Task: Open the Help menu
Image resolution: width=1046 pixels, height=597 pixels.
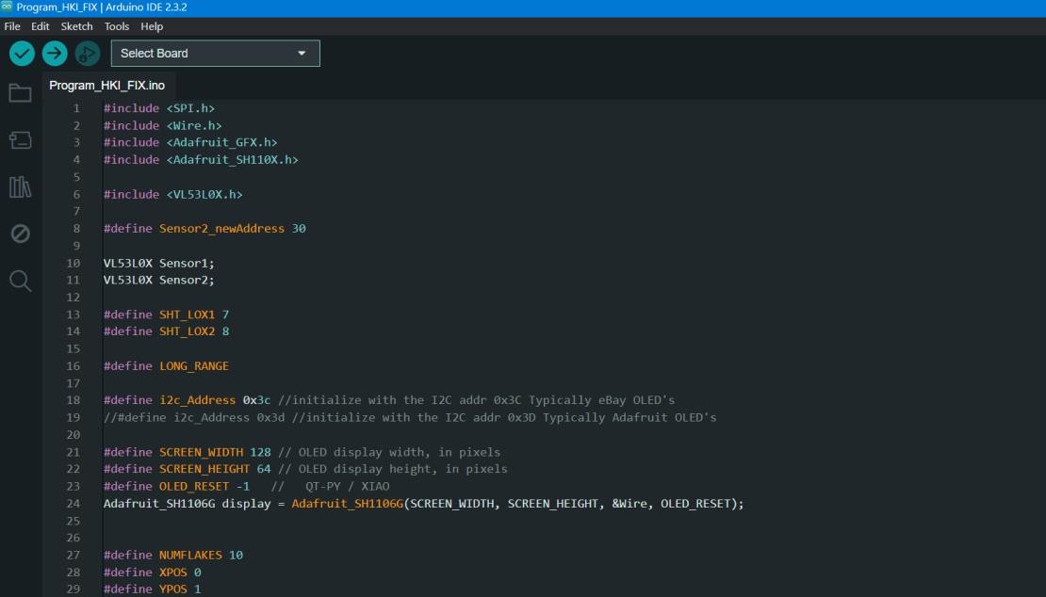Action: [152, 26]
